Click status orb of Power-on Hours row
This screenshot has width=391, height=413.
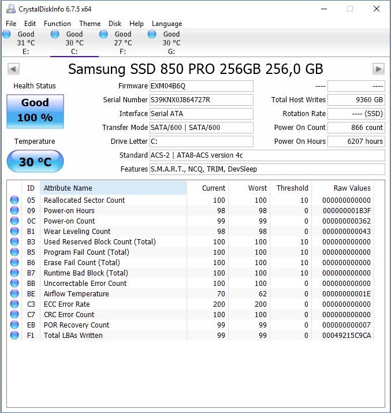14,210
